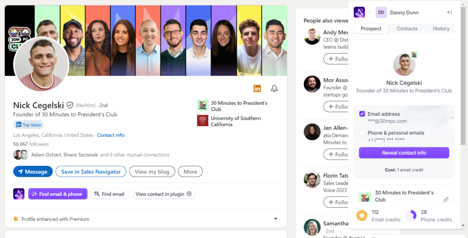Viewport: 468px width, 238px height.
Task: Click Nick Cegelski's large profile photo
Action: point(41,64)
